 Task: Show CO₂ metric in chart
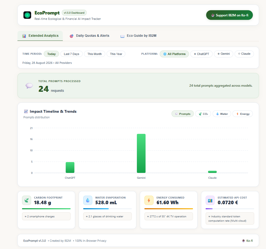(203, 114)
